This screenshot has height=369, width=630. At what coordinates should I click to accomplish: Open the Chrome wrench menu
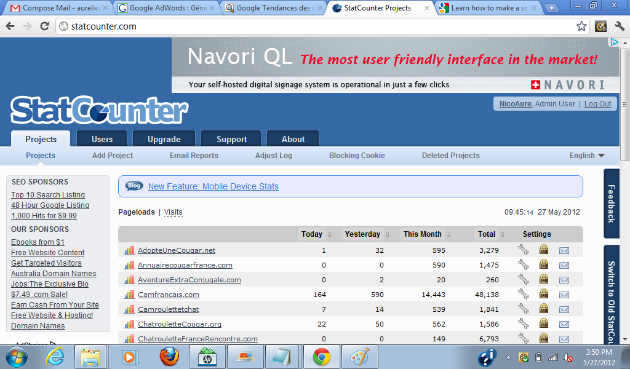click(x=620, y=26)
